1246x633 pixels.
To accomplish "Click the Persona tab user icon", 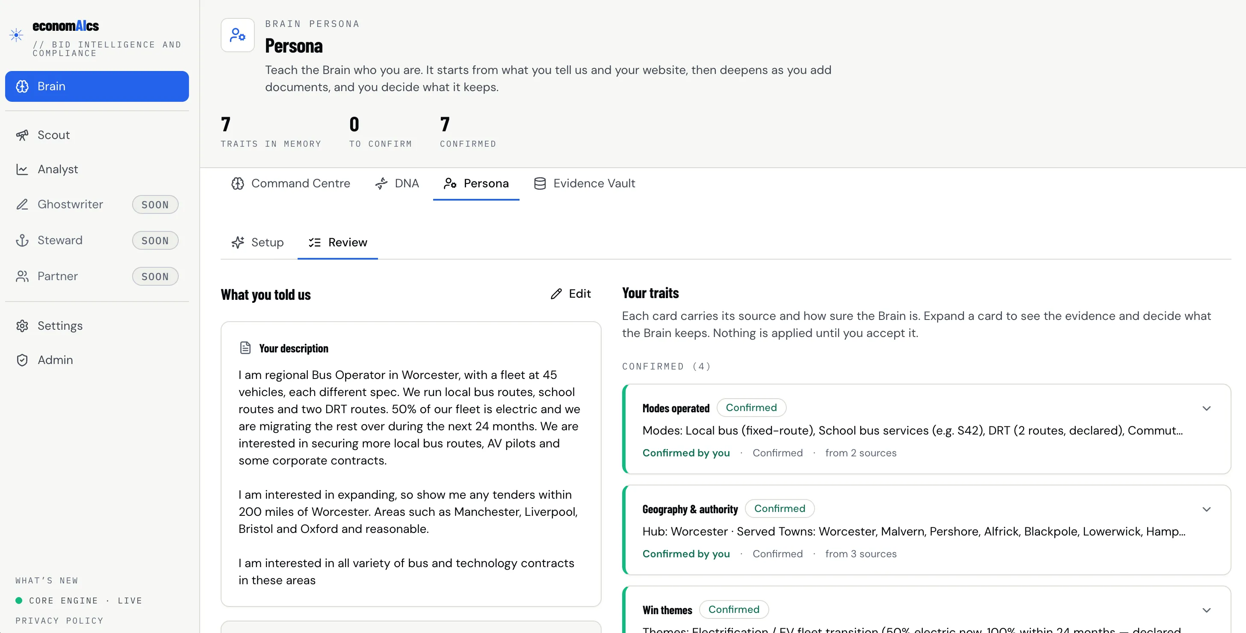I will pyautogui.click(x=450, y=183).
